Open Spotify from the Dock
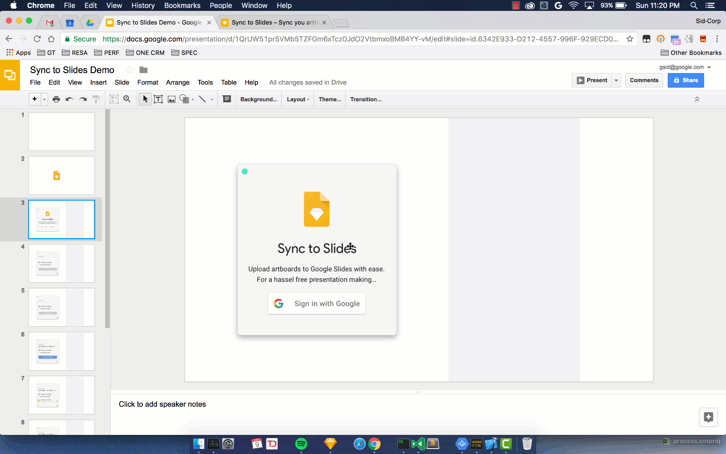 click(x=301, y=444)
